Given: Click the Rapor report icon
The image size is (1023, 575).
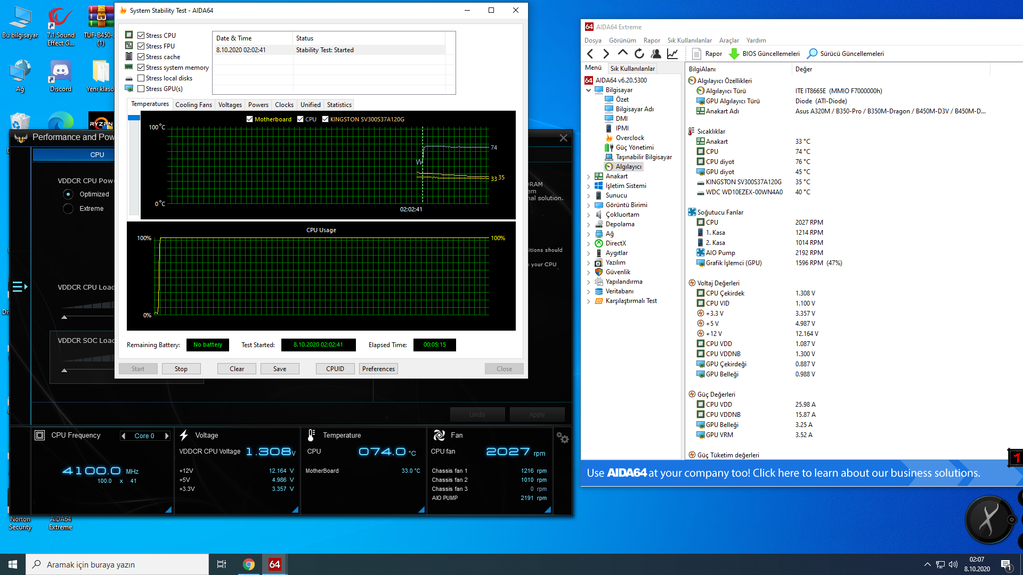Looking at the screenshot, I should [696, 54].
